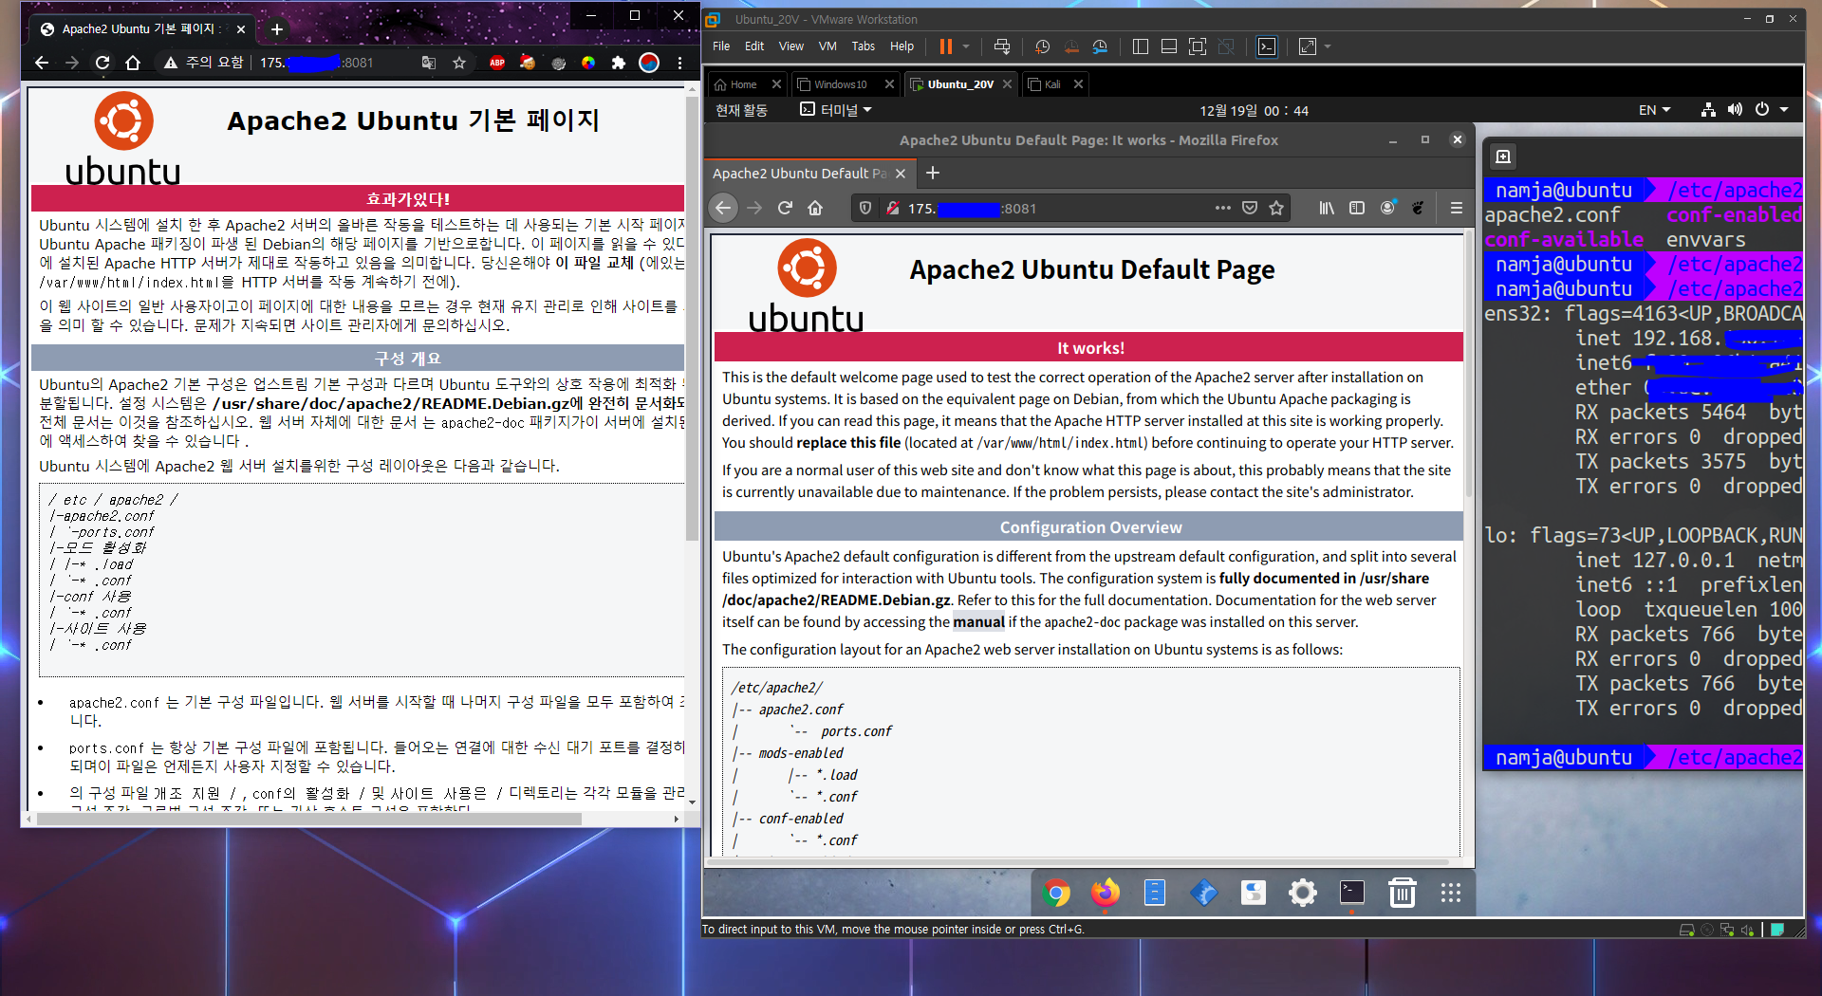This screenshot has width=1822, height=996.
Task: Open the VMware snapshot manager
Action: 1101,46
